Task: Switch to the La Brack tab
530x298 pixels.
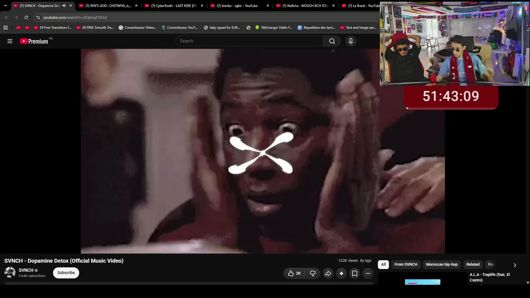Action: pos(359,6)
